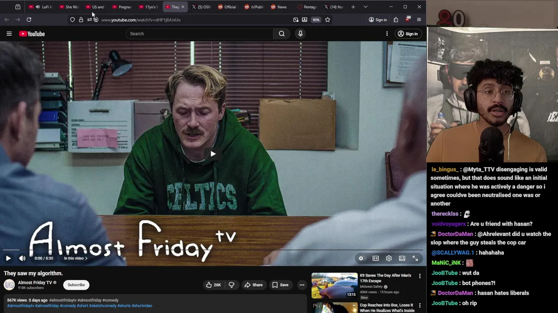Seek on the video progress bar
The image size is (558, 313).
click(x=213, y=250)
